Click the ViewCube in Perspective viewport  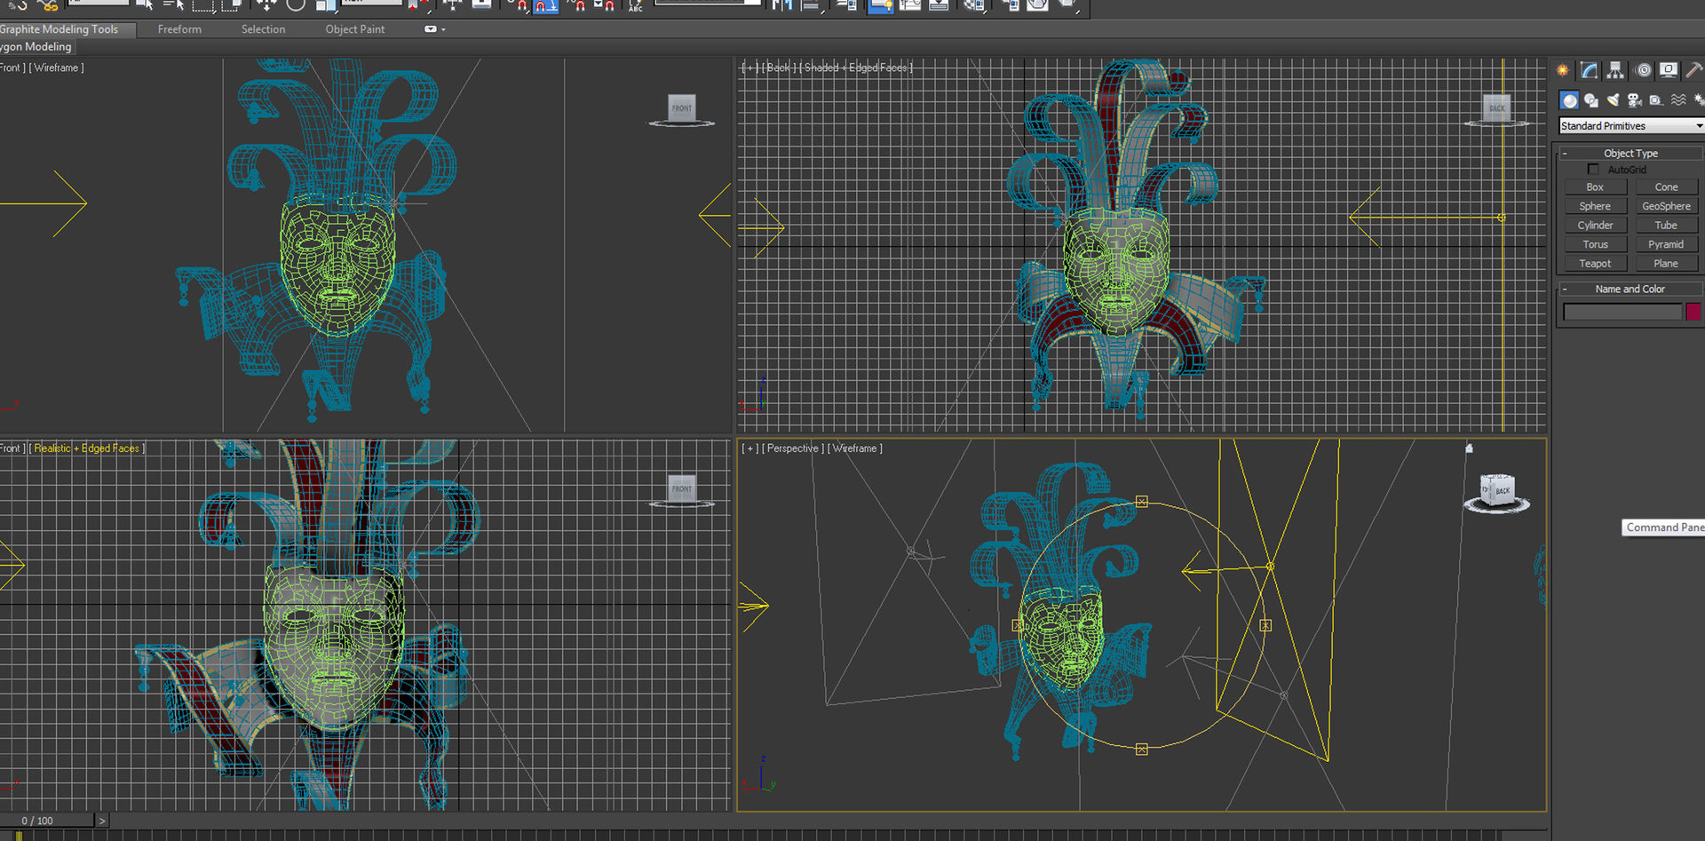coord(1497,491)
